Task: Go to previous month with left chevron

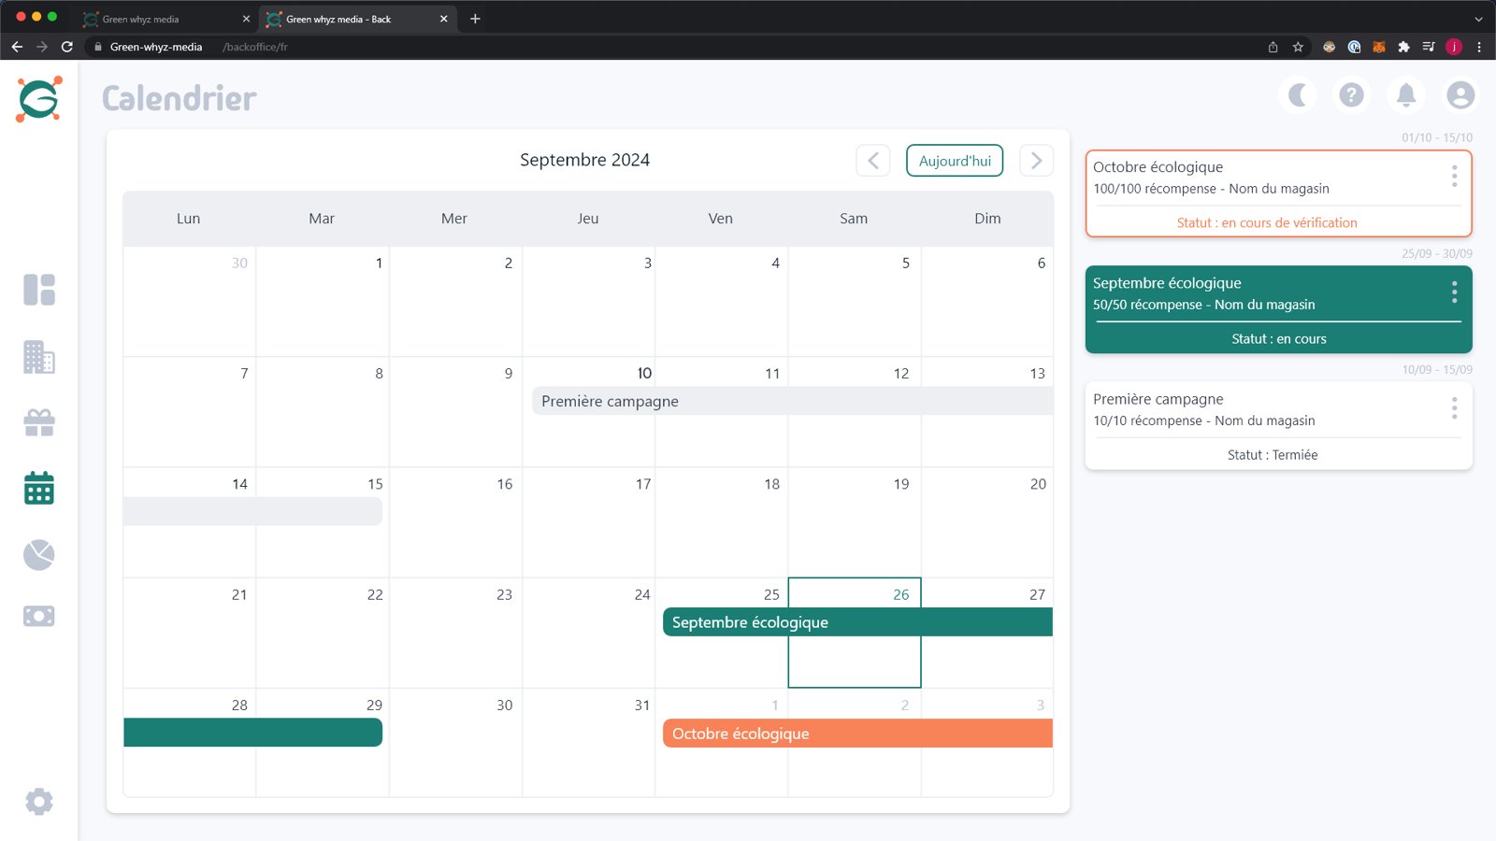Action: tap(873, 161)
